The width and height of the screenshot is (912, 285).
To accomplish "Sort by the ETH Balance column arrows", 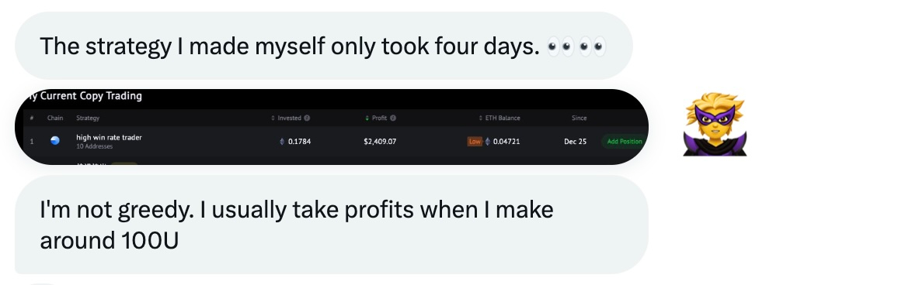I will pyautogui.click(x=480, y=118).
